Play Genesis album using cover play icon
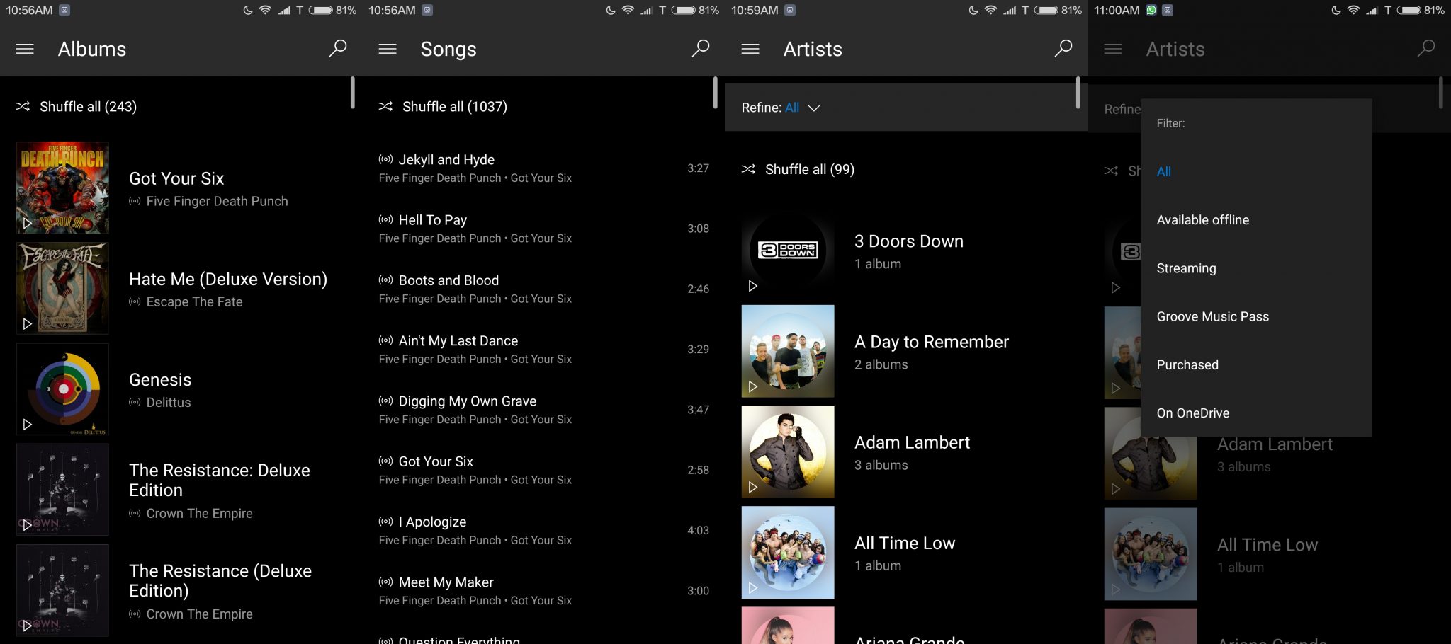Screen dimensions: 1451x644 27,424
